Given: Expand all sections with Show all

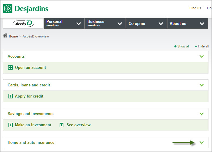Looking at the screenshot, I should [182, 46].
